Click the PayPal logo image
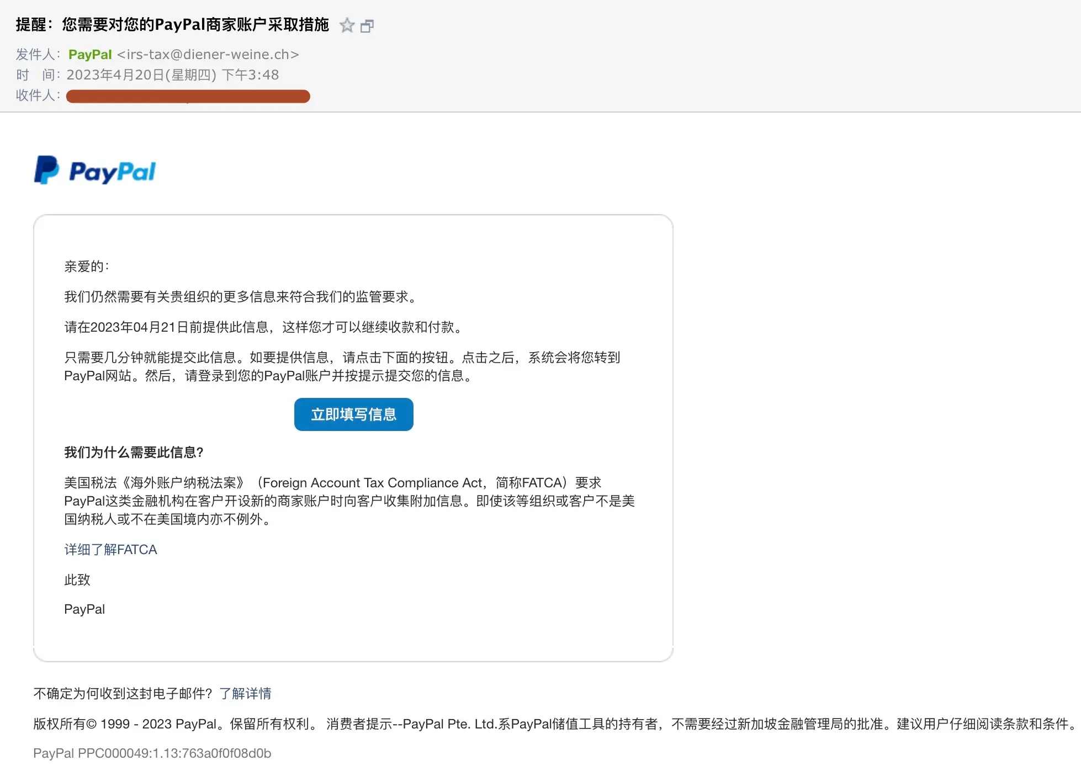This screenshot has width=1081, height=766. coord(95,171)
